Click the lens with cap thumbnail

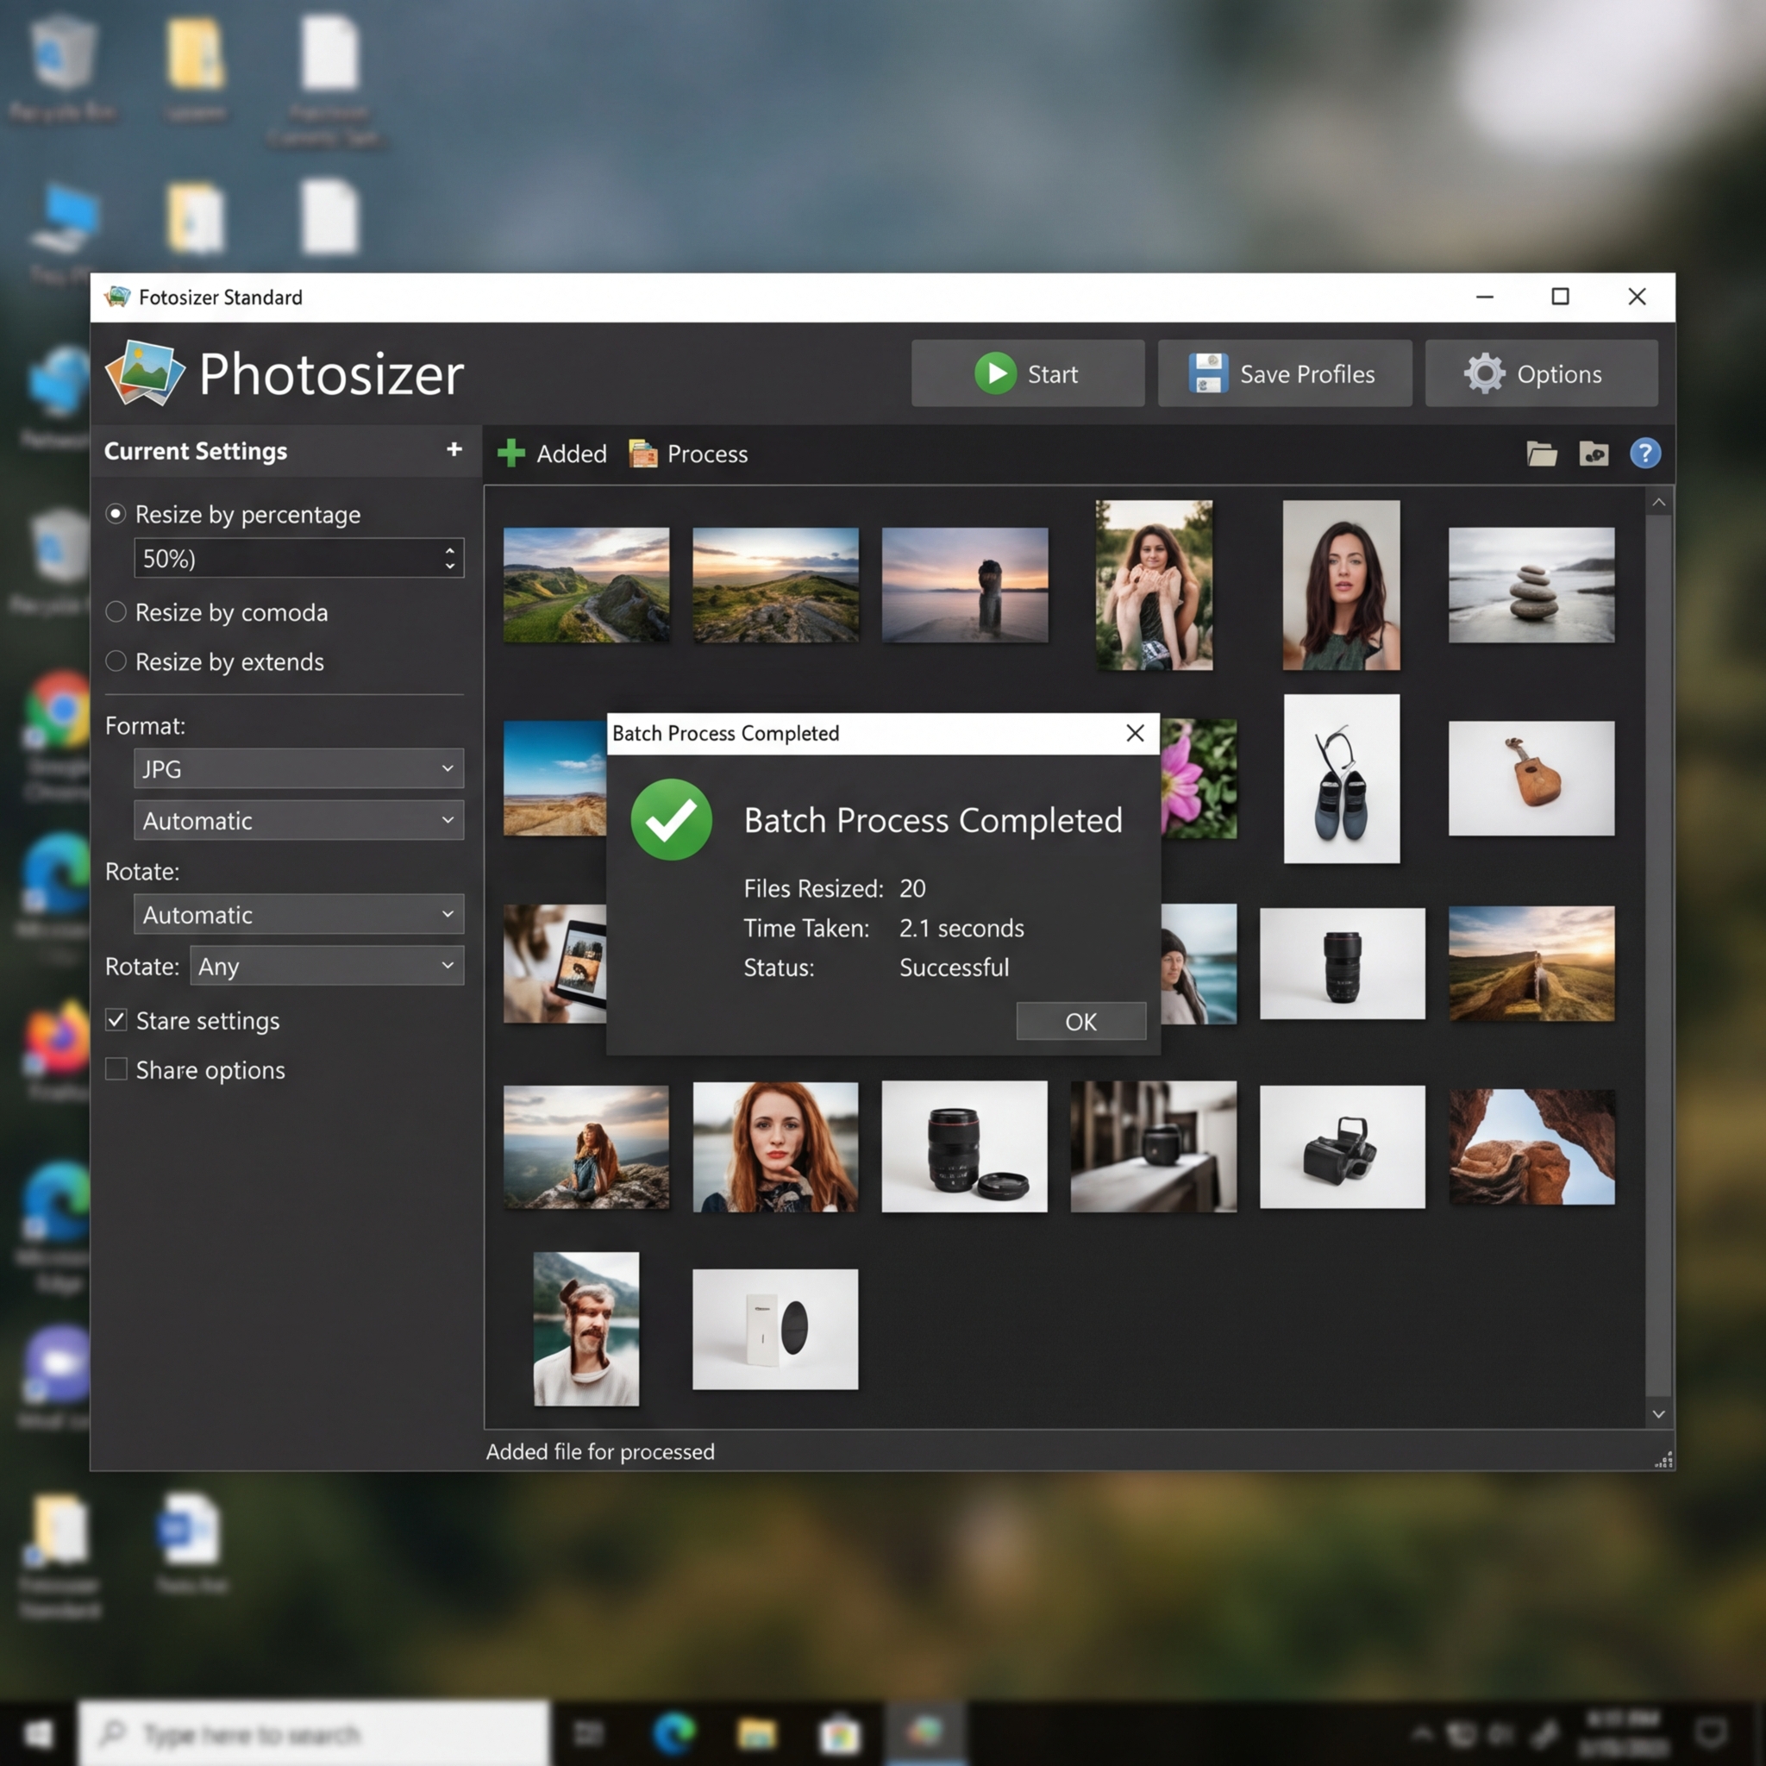964,1147
